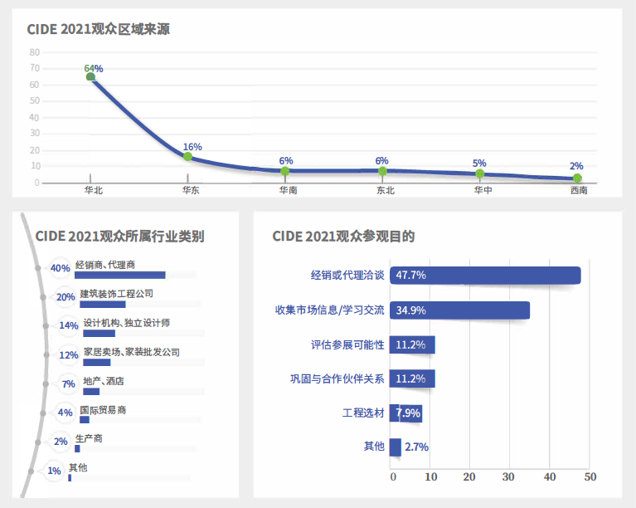Select the 6% marker above 东北
The image size is (636, 508).
coord(382,171)
